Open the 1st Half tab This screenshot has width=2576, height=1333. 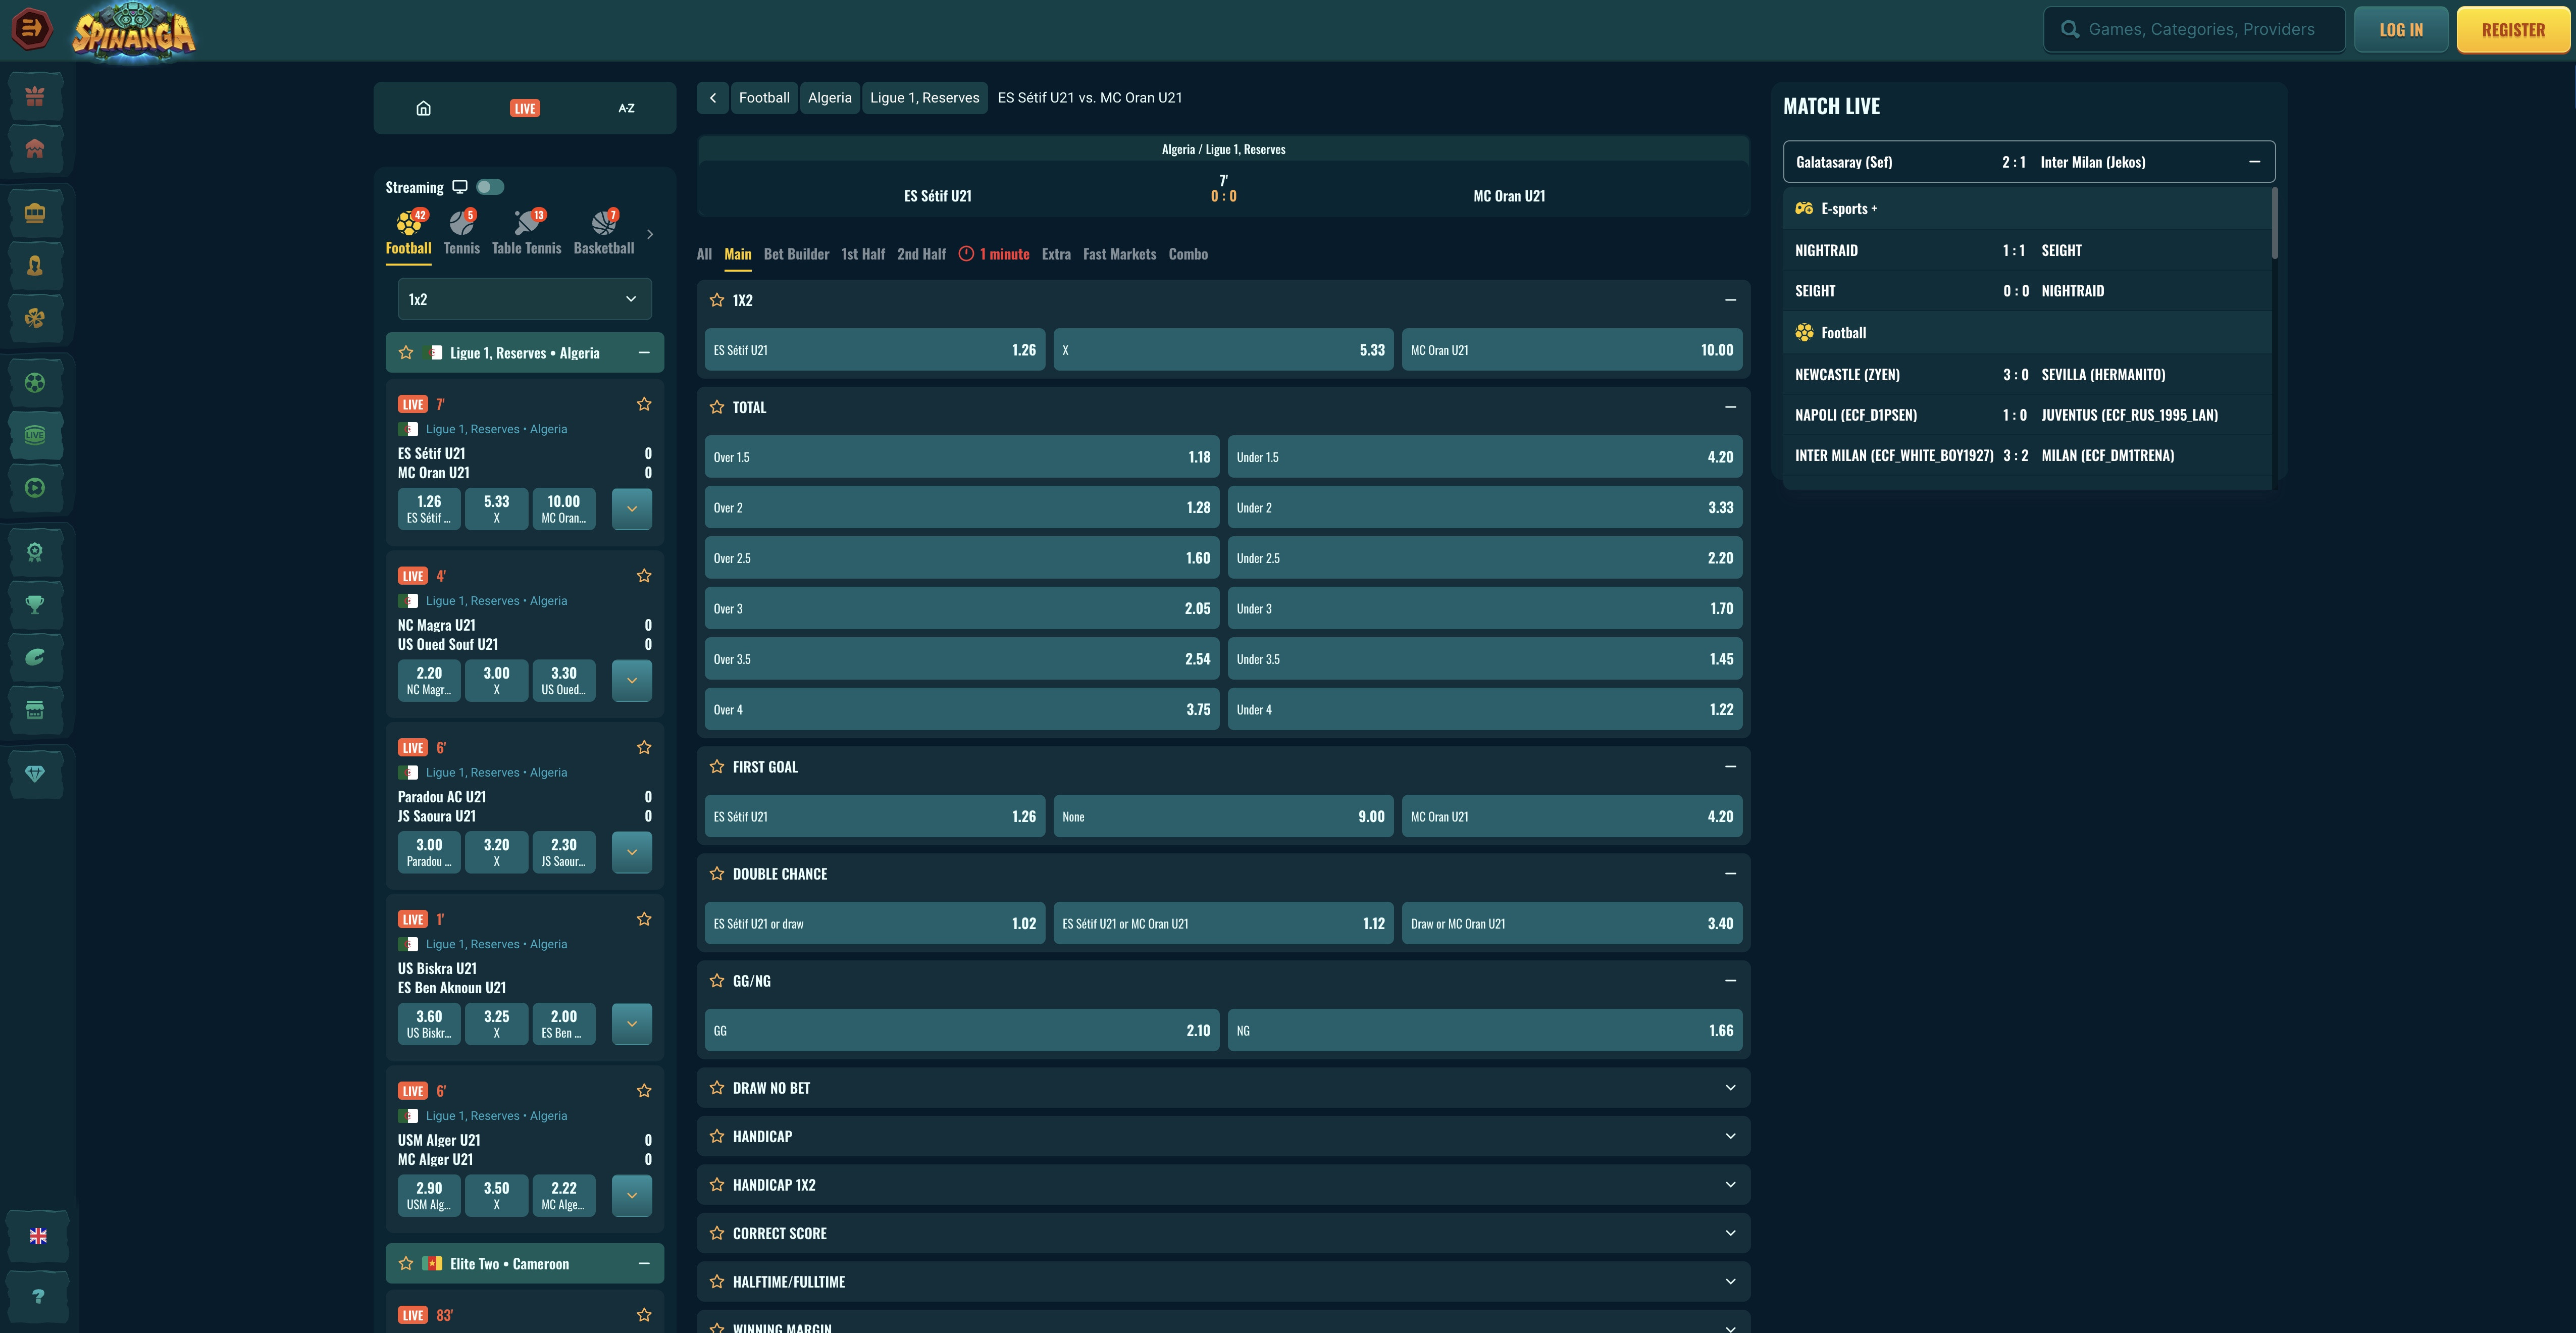pos(863,254)
